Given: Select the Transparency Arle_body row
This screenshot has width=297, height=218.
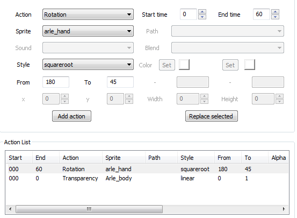Looking at the screenshot, I should (x=147, y=178).
